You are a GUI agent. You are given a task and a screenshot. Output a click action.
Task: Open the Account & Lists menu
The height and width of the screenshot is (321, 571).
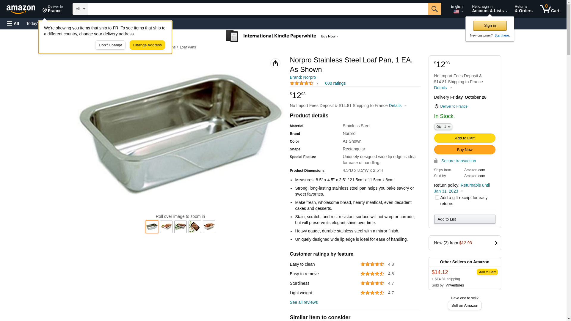490,9
